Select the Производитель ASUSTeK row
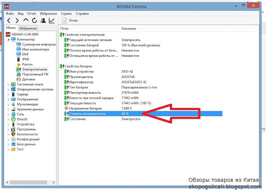The width and height of the screenshot is (266, 190). click(x=143, y=77)
